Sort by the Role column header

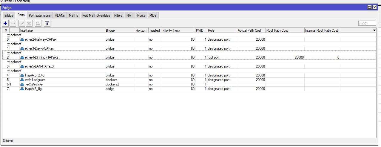click(x=222, y=30)
